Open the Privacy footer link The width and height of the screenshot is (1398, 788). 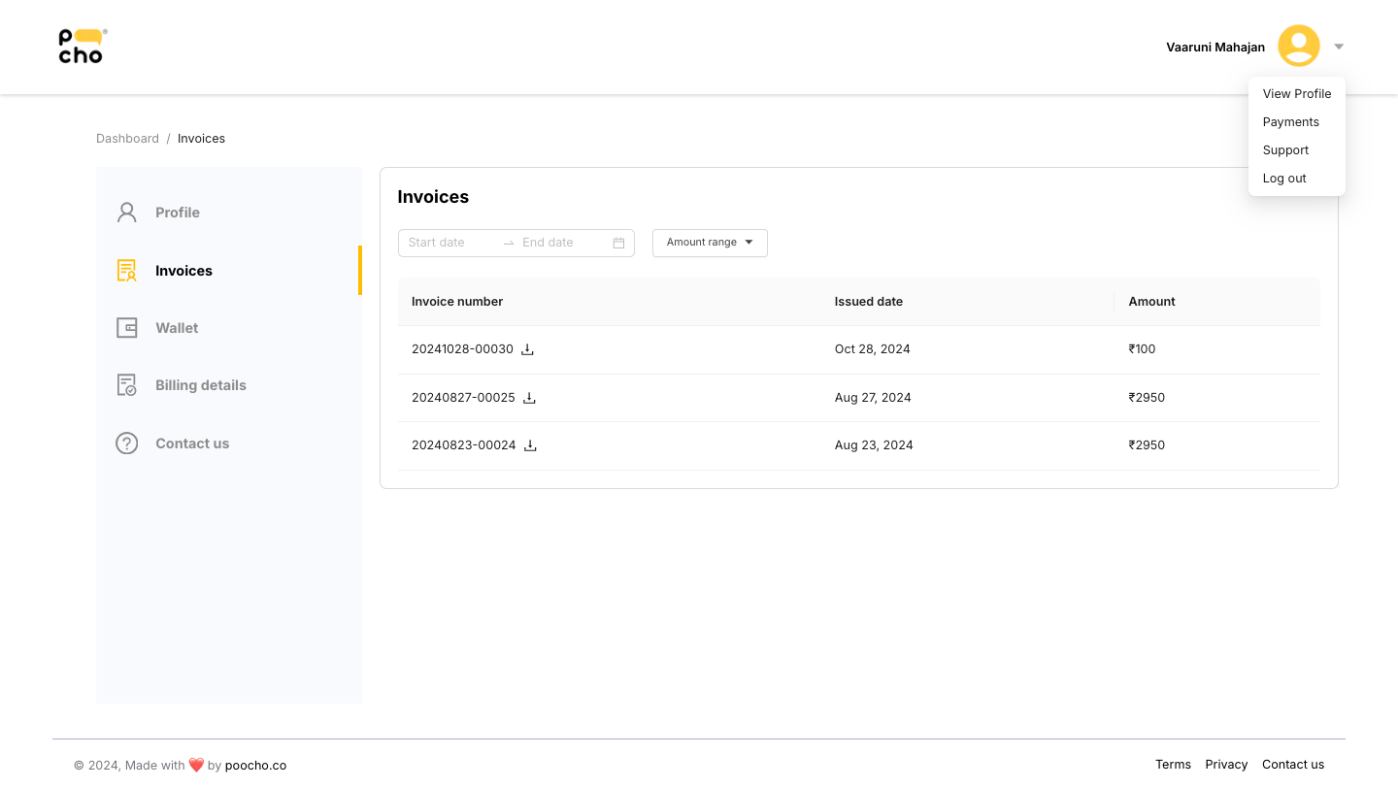pyautogui.click(x=1226, y=765)
